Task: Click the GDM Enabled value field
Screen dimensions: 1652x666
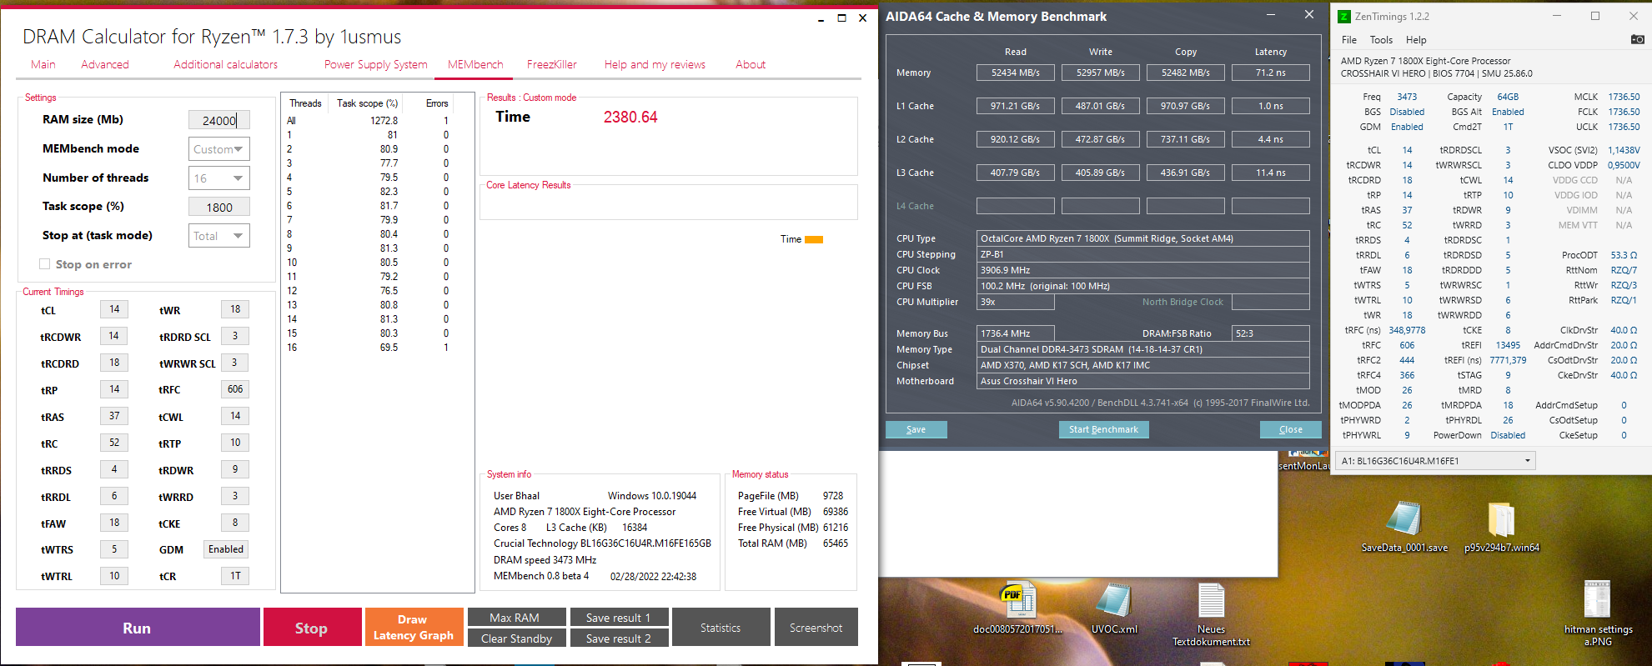Action: pyautogui.click(x=226, y=549)
